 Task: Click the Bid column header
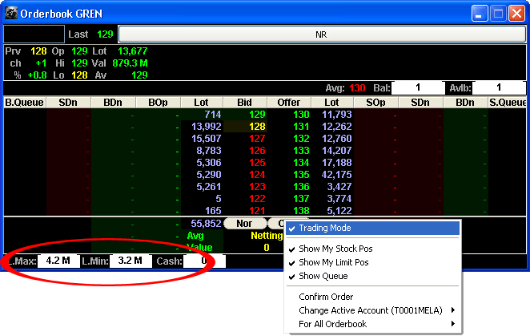coord(245,103)
